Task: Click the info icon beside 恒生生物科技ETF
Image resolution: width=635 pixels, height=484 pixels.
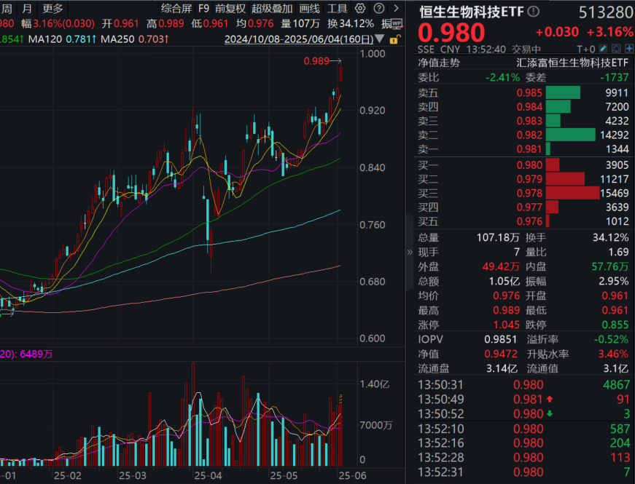Action: [x=534, y=12]
